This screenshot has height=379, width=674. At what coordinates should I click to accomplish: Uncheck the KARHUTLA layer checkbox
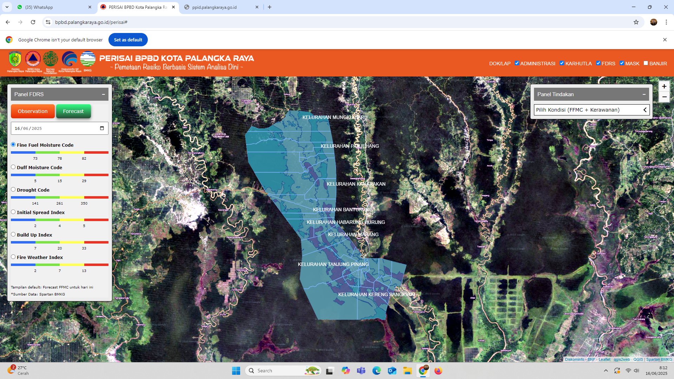pos(562,63)
